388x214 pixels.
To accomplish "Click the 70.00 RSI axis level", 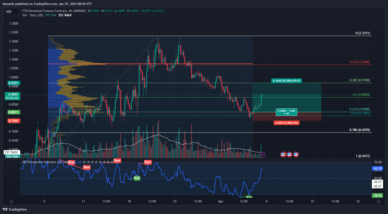I will 378,162.
